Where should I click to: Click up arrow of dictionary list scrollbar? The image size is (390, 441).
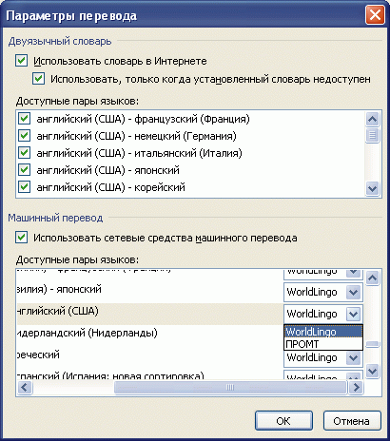click(x=372, y=119)
